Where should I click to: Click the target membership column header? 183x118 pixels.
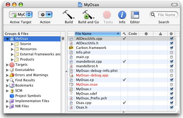(171, 34)
